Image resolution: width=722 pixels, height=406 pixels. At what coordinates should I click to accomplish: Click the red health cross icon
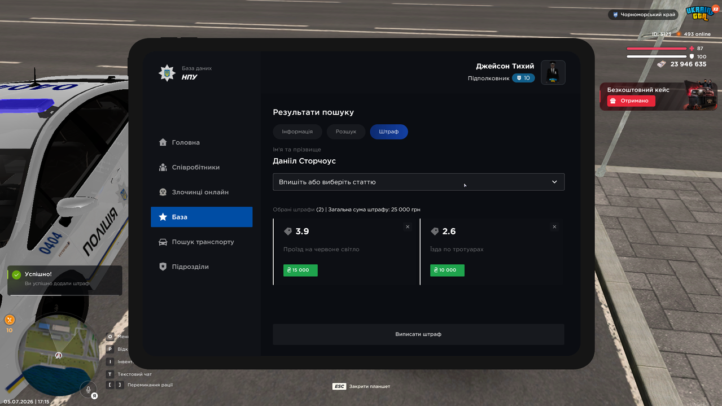[692, 49]
